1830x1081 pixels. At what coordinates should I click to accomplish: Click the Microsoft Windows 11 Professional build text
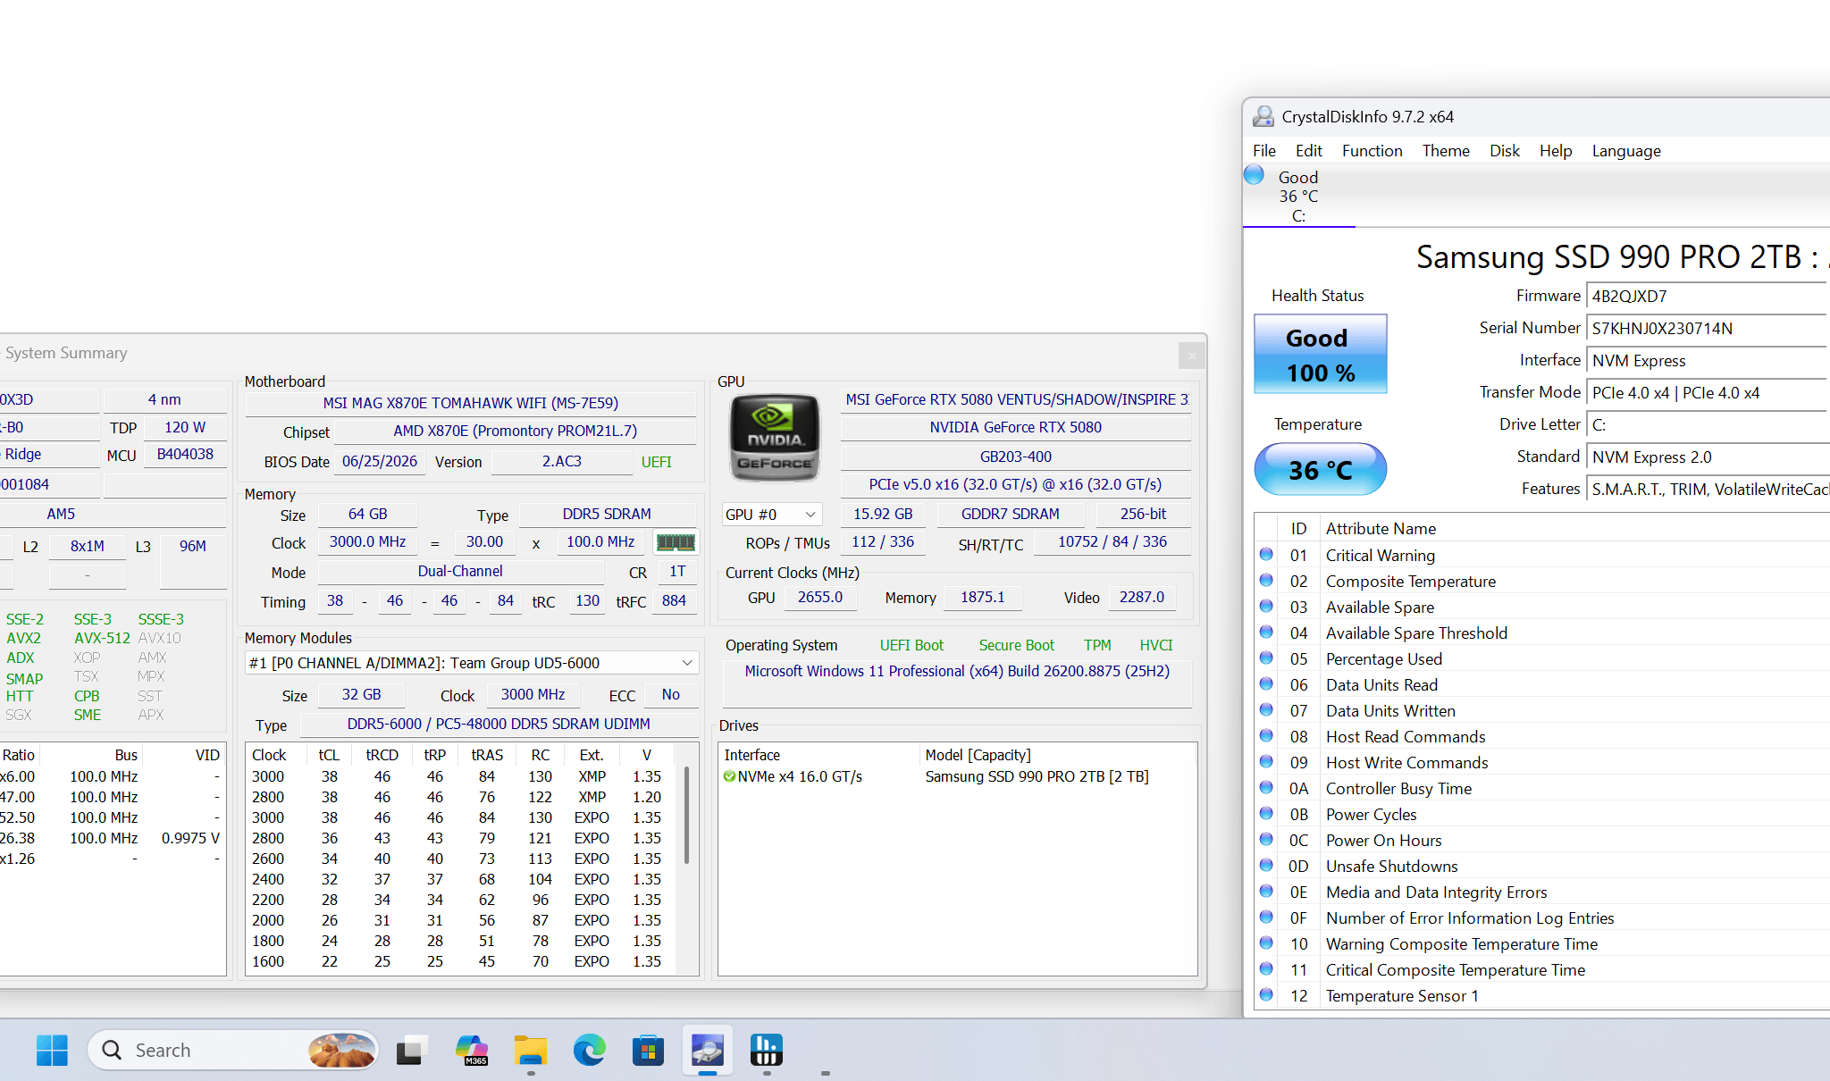tap(957, 671)
